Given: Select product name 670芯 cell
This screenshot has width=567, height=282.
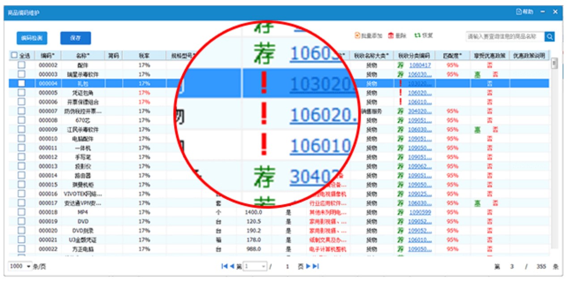Looking at the screenshot, I should 83,120.
